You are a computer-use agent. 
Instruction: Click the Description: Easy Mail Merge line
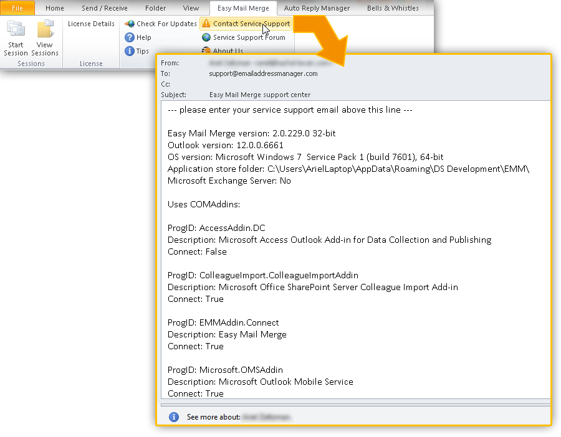coord(227,334)
